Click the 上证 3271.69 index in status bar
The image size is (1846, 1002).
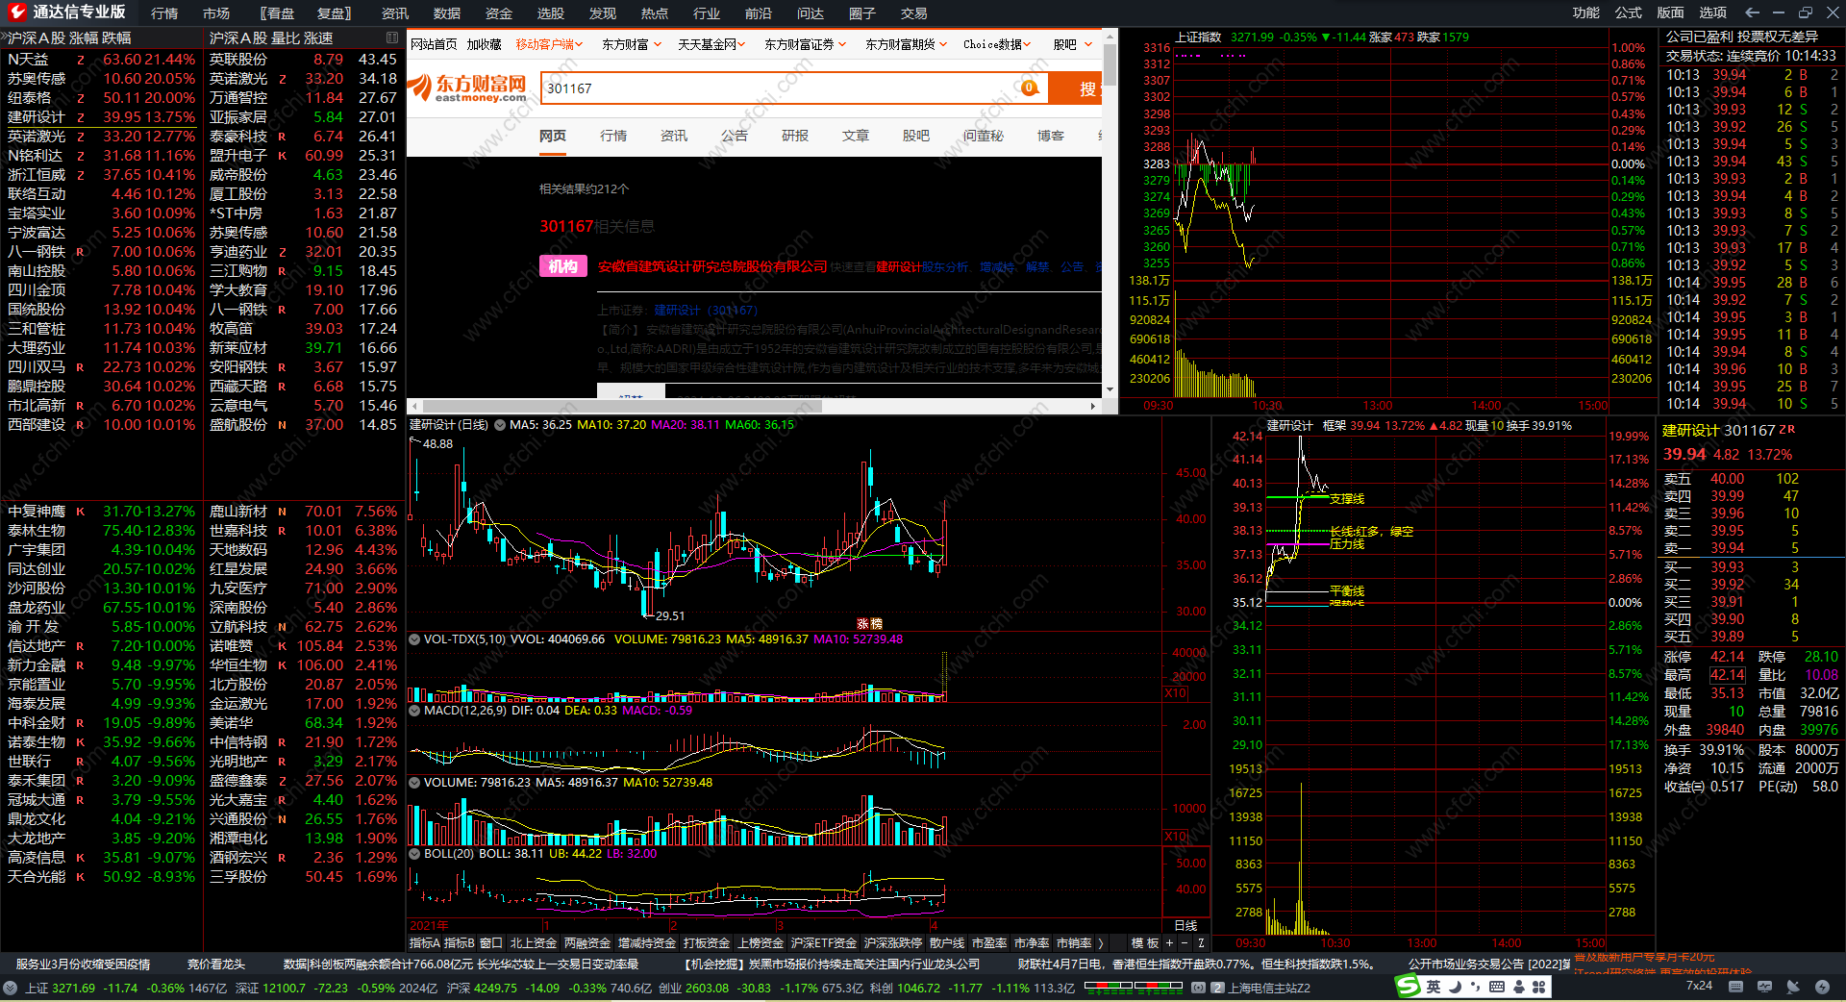(60, 988)
